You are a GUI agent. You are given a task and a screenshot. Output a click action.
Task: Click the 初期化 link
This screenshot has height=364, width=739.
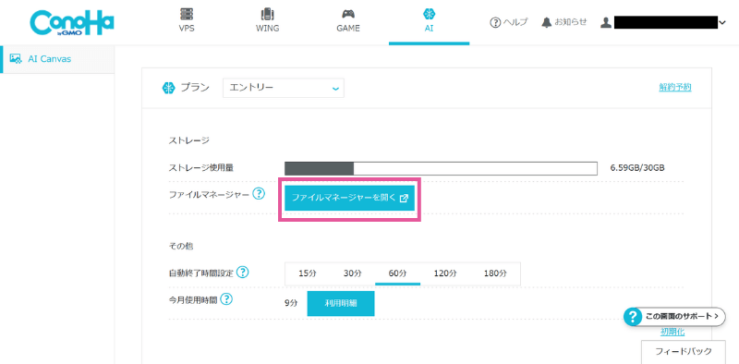pyautogui.click(x=672, y=332)
